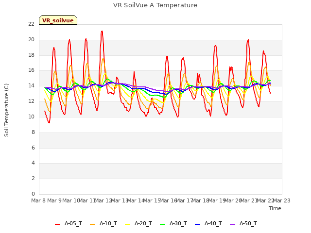The height and width of the screenshot is (233, 311).
Task: Toggle the A-50_T legend entry
Action: (243, 223)
